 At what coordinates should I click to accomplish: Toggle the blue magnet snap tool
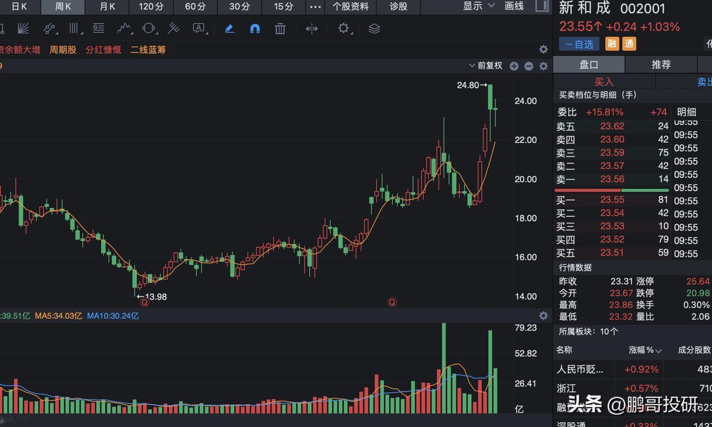(x=255, y=28)
